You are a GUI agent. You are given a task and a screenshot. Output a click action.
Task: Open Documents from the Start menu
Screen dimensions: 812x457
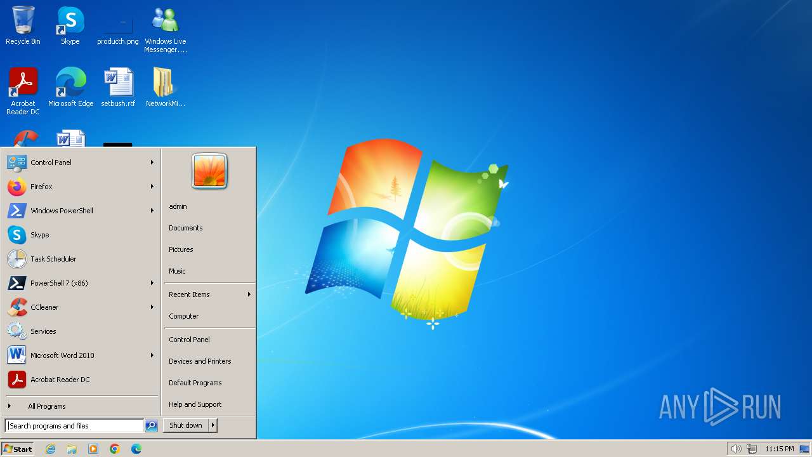pos(209,228)
